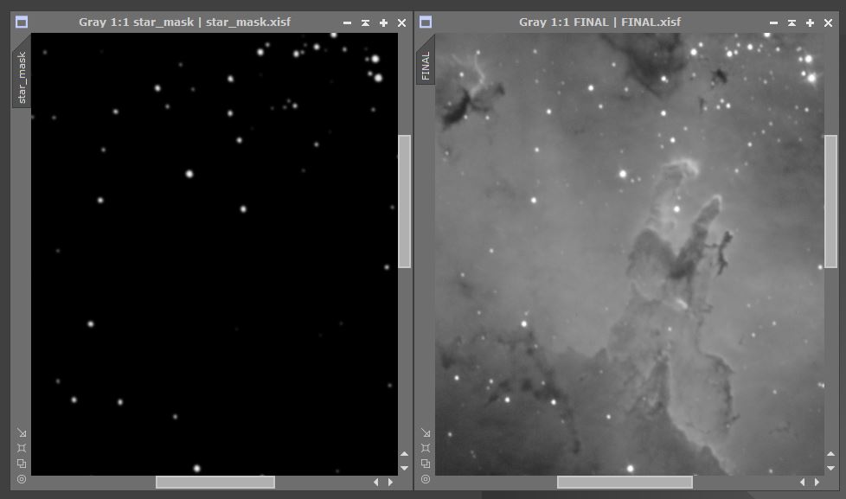Click the title text 'Gray 1:1 FINAL | FINAL.xisf'
846x499 pixels.
[x=599, y=22]
